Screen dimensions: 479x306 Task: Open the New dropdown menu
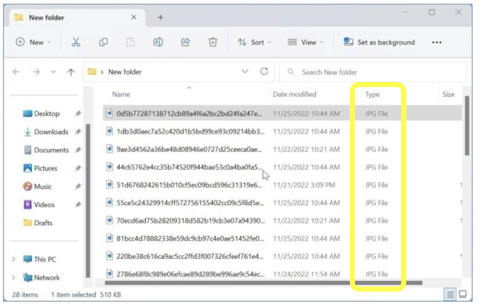(33, 42)
